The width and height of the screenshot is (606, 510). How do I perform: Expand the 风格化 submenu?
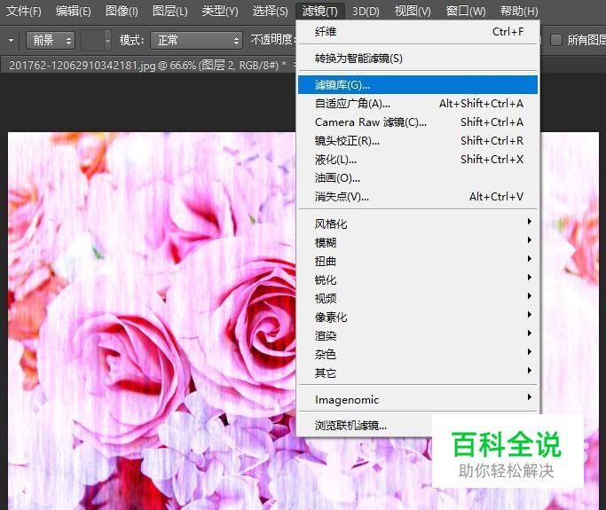click(x=418, y=224)
